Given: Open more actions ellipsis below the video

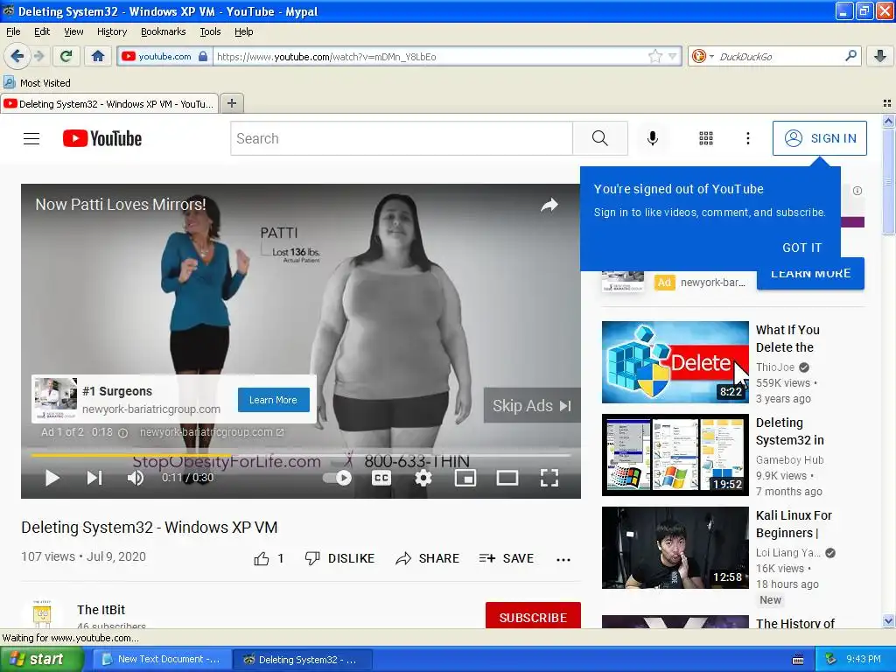Looking at the screenshot, I should (x=563, y=559).
